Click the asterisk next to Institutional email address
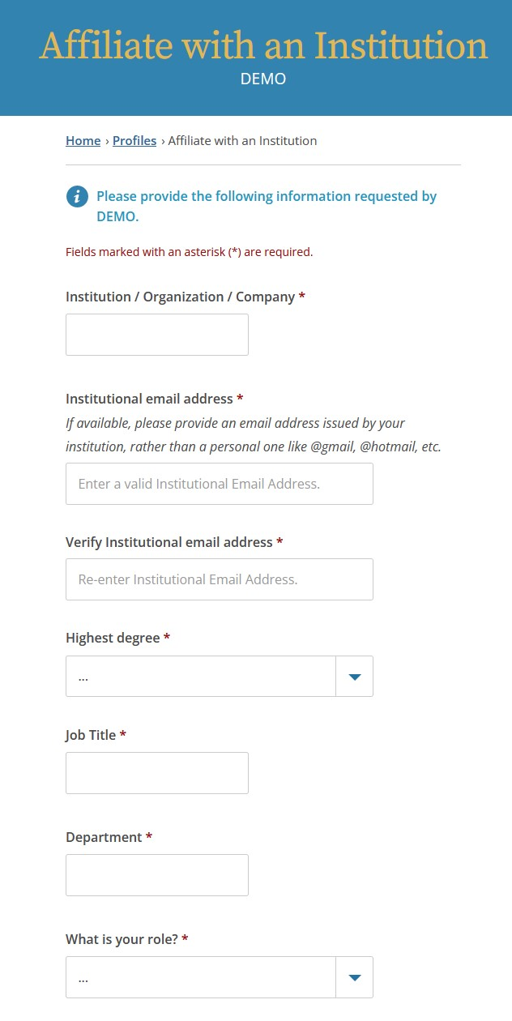Screen dimensions: 512x1021 240,398
